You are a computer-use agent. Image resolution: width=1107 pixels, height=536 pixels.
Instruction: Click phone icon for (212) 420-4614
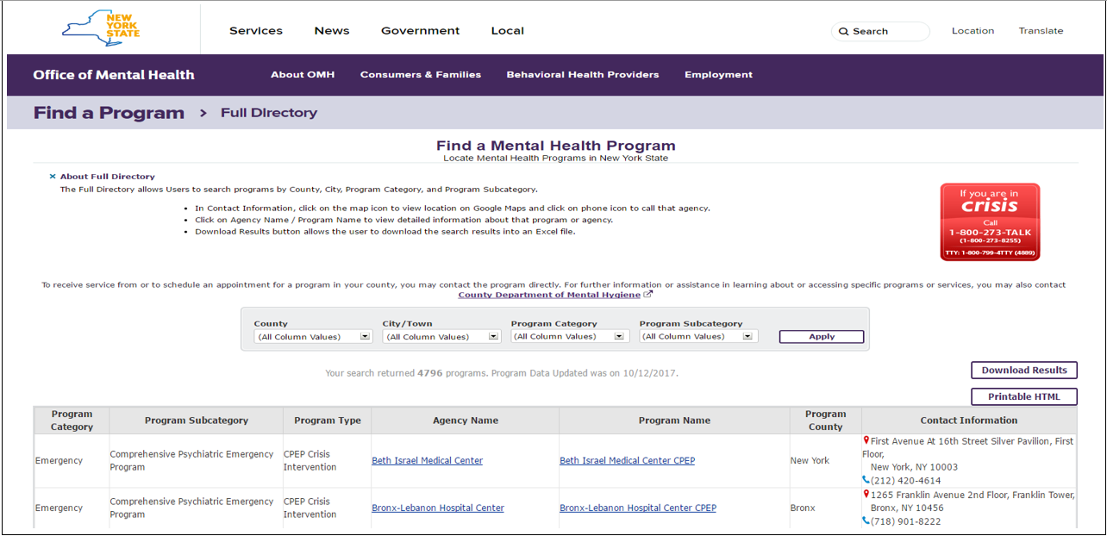click(866, 480)
